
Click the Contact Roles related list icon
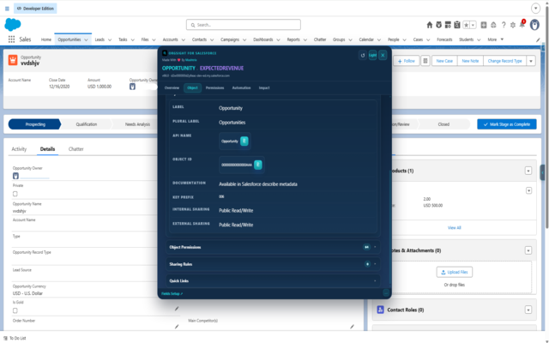pos(380,310)
